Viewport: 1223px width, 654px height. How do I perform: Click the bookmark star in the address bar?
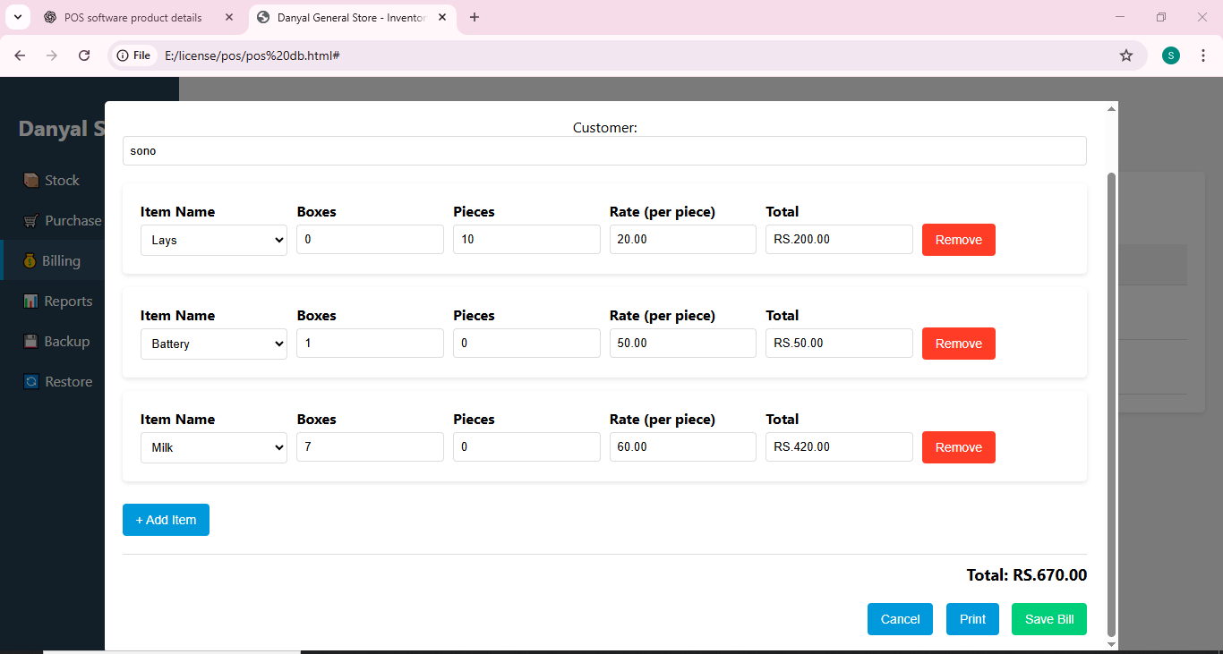[1125, 55]
